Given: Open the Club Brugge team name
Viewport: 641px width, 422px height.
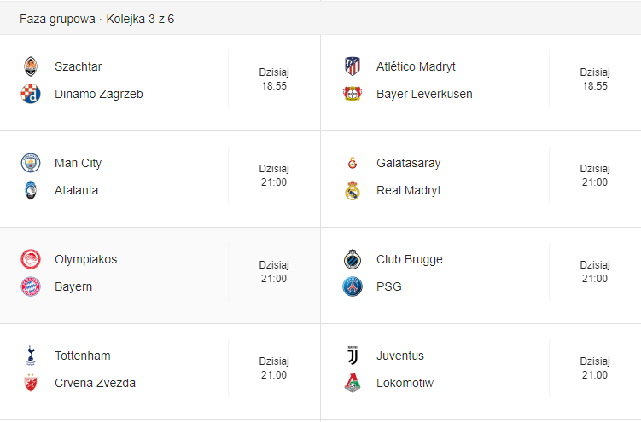Looking at the screenshot, I should point(409,259).
